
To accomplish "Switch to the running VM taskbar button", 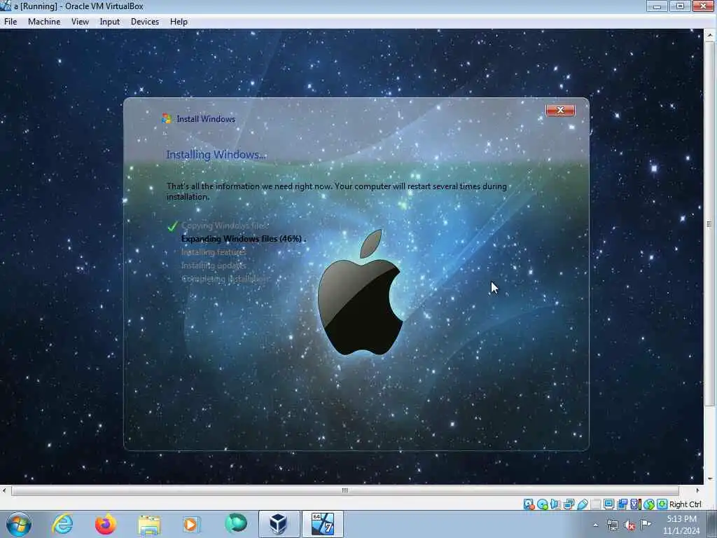I will click(x=322, y=524).
